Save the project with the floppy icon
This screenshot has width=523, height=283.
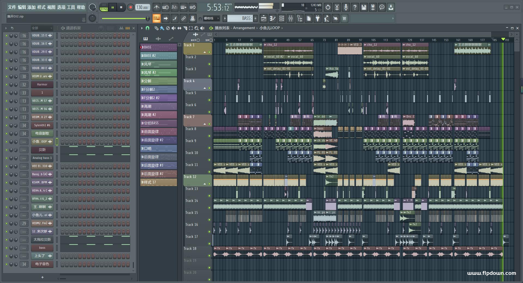pos(364,7)
